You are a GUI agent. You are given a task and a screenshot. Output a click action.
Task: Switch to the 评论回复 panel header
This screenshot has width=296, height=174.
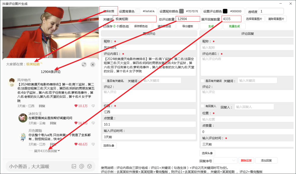point(246,33)
